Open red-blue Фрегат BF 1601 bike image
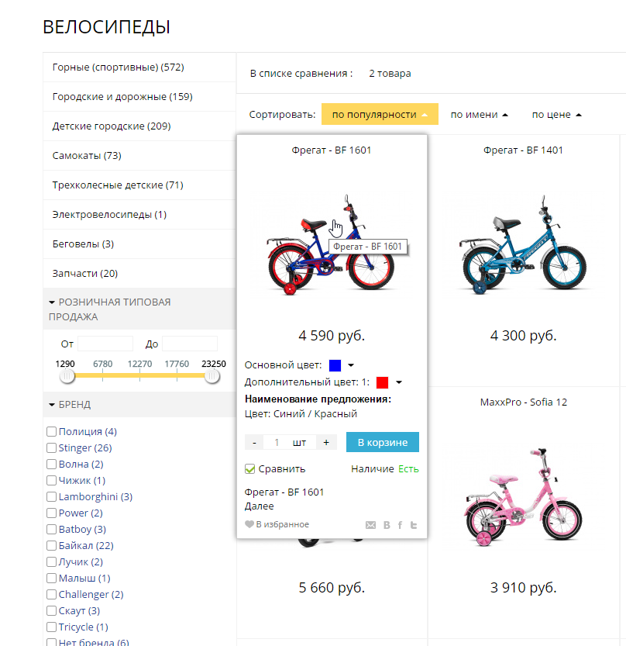Viewport: 626px width, 646px height. (x=332, y=245)
